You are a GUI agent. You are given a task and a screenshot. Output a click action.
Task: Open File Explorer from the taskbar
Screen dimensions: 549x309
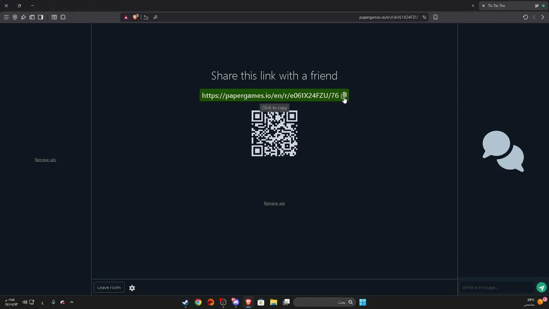point(274,302)
